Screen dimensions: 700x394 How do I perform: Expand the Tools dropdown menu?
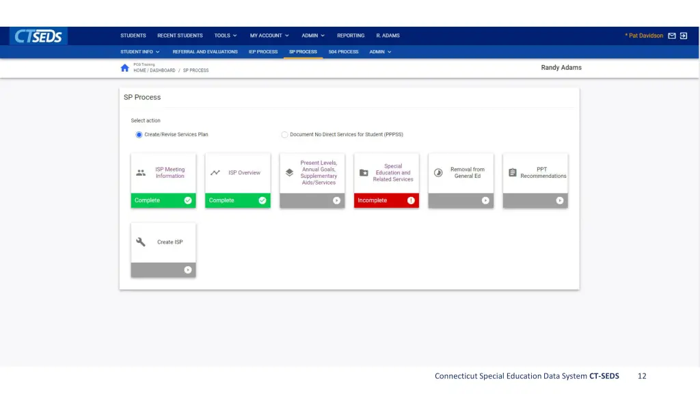(226, 36)
